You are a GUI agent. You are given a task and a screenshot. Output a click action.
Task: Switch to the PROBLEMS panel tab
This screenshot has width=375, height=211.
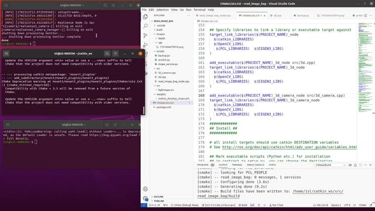203,165
